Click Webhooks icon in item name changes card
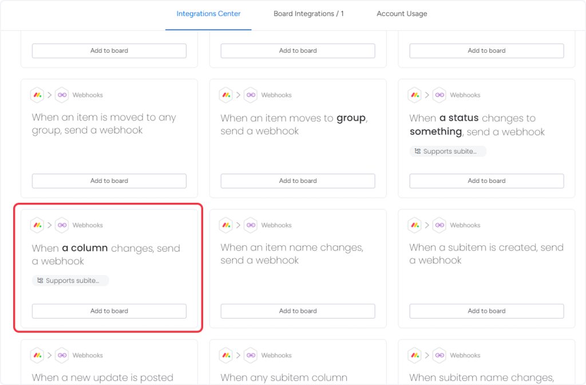Screen dimensions: 586x385 251,225
